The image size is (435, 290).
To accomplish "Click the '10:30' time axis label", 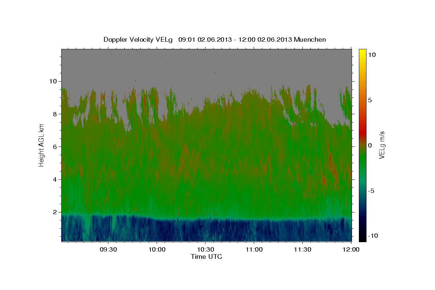I will click(x=205, y=249).
